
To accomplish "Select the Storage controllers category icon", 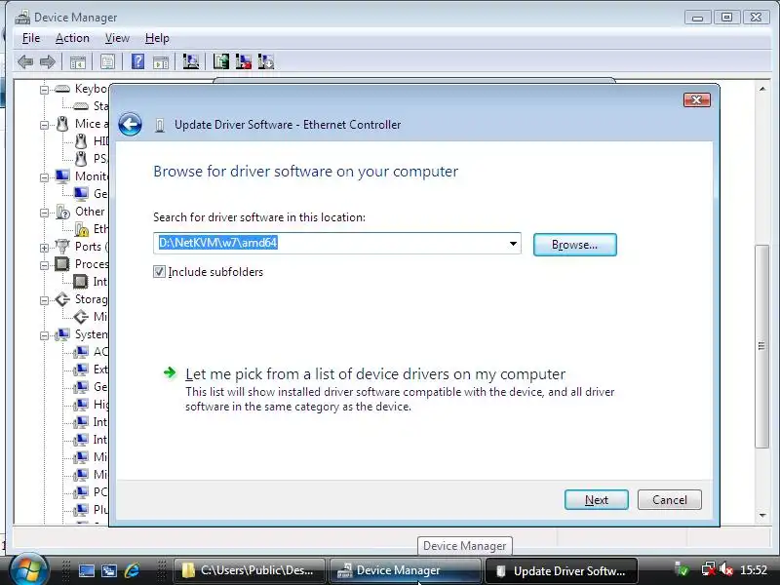I will pyautogui.click(x=62, y=299).
